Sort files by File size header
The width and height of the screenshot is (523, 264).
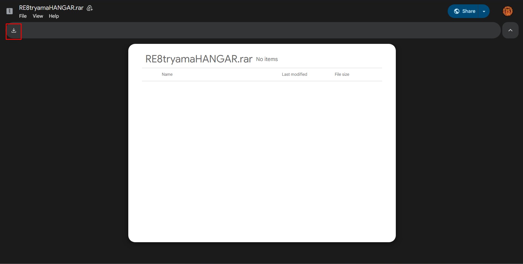click(x=342, y=74)
